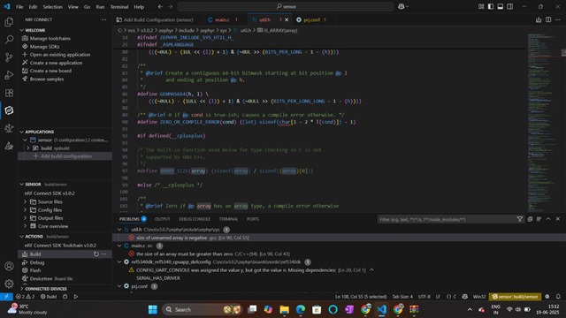This screenshot has width=566, height=318.
Task: Switch to the DEBUG CONSOLE panel tab
Action: [195, 219]
